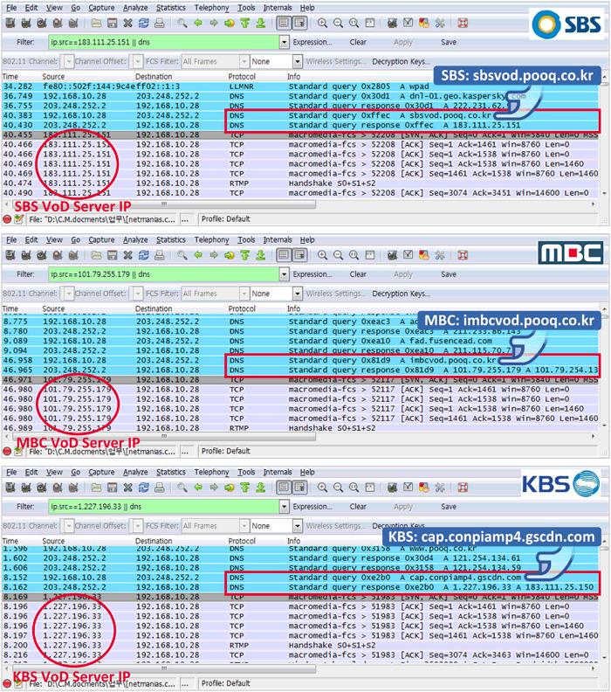The image size is (611, 692).
Task: Stop capture icon in KBS window toolbar
Action: click(x=58, y=488)
